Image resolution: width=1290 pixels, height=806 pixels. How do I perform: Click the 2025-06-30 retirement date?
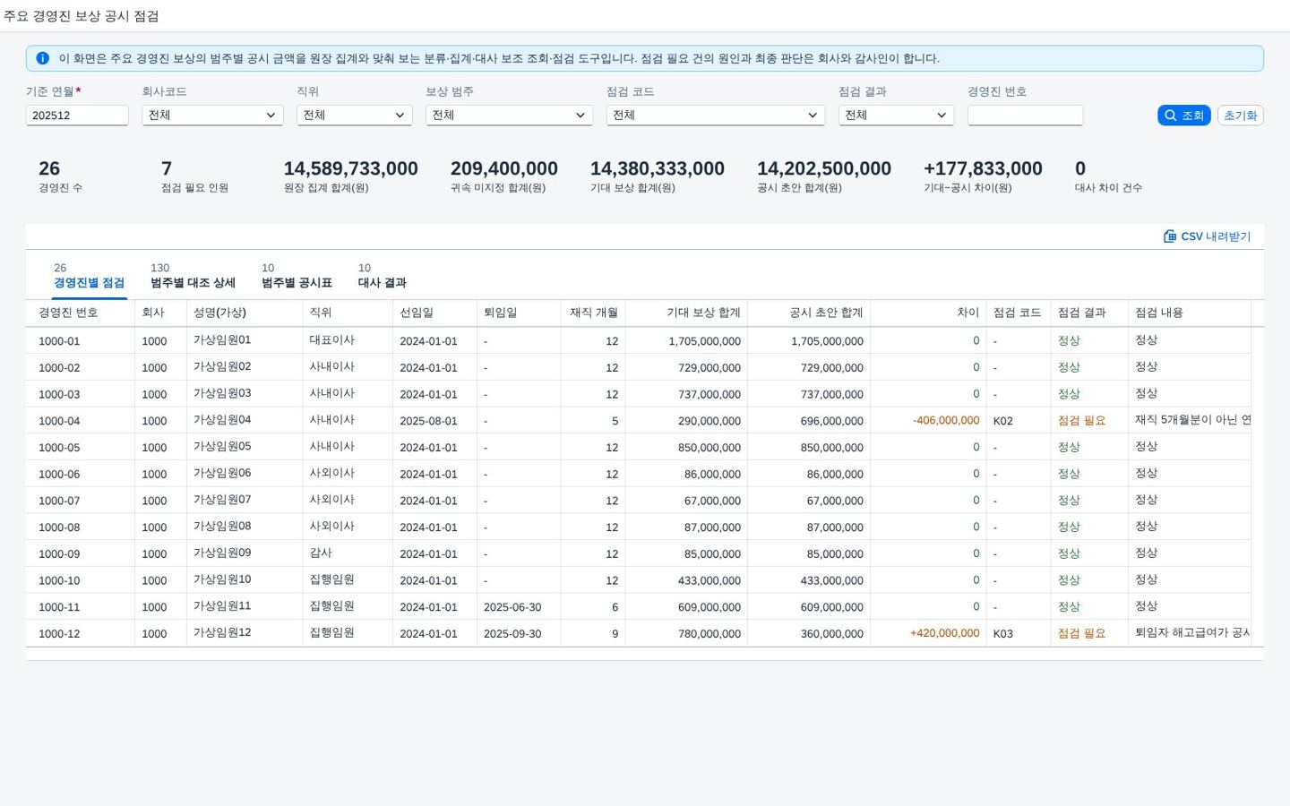[512, 607]
